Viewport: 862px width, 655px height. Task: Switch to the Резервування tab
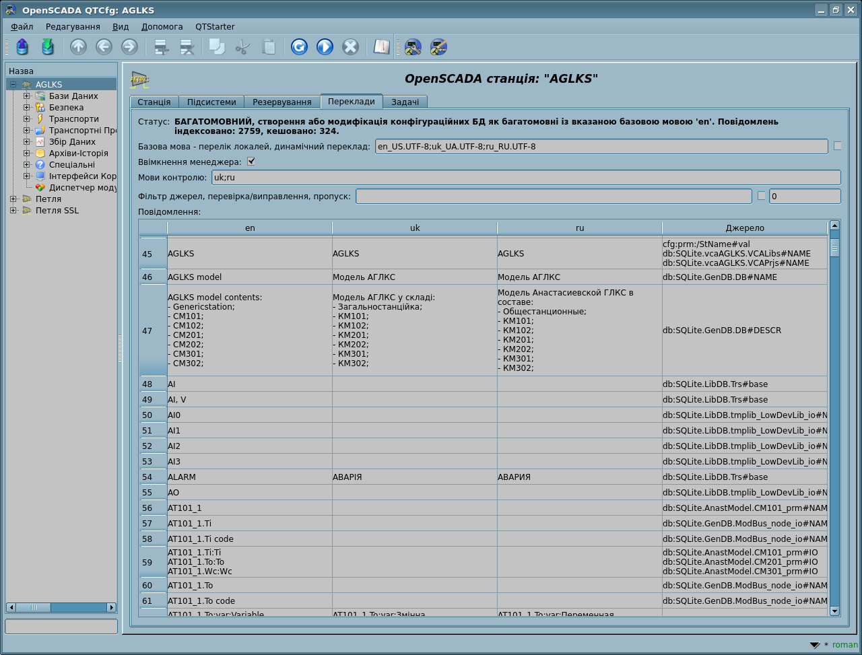tap(282, 102)
